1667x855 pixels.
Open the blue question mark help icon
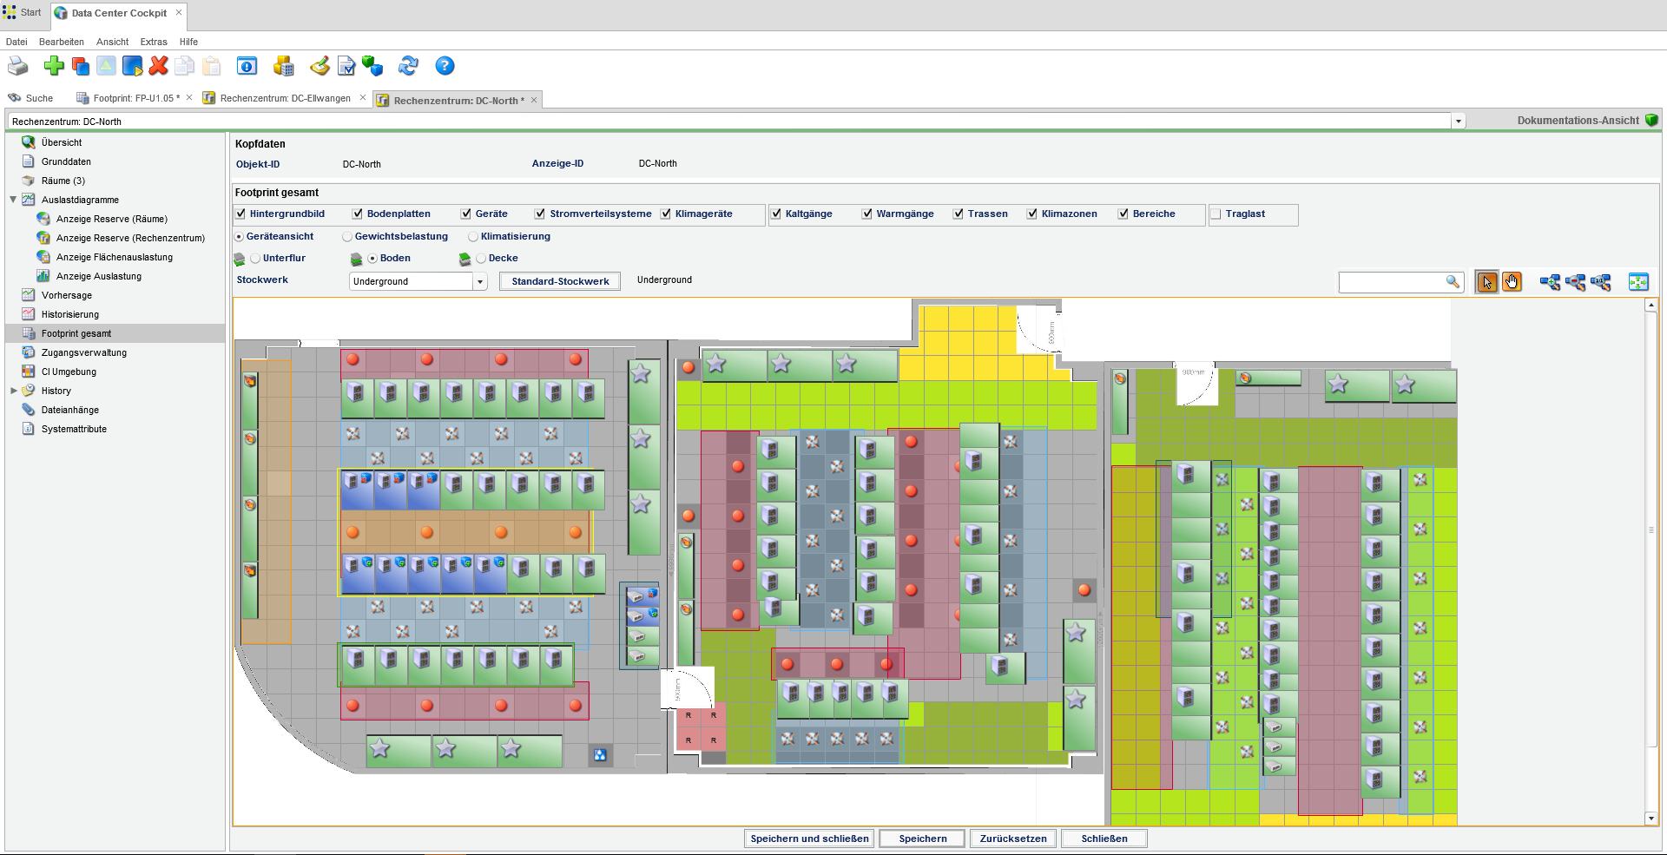445,66
